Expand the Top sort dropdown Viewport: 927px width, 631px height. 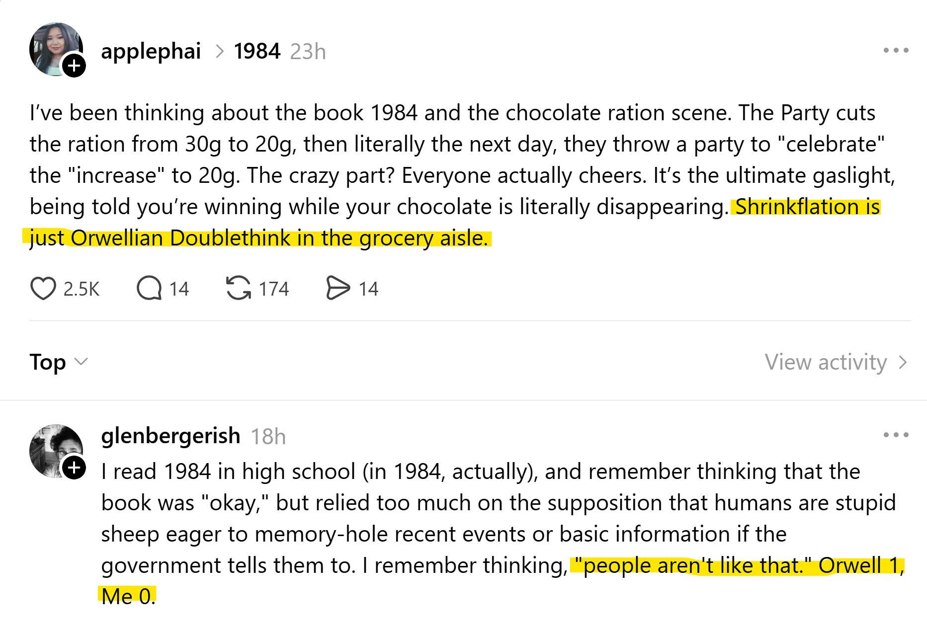pos(48,362)
